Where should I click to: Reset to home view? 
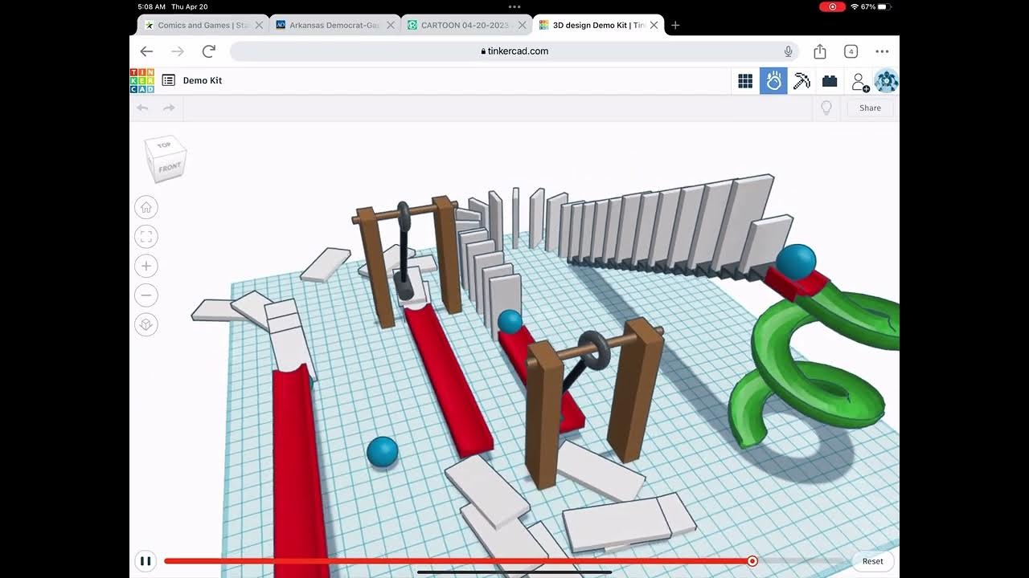[146, 208]
